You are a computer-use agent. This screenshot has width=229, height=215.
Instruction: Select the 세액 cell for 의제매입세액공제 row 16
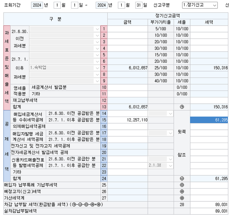209,127
